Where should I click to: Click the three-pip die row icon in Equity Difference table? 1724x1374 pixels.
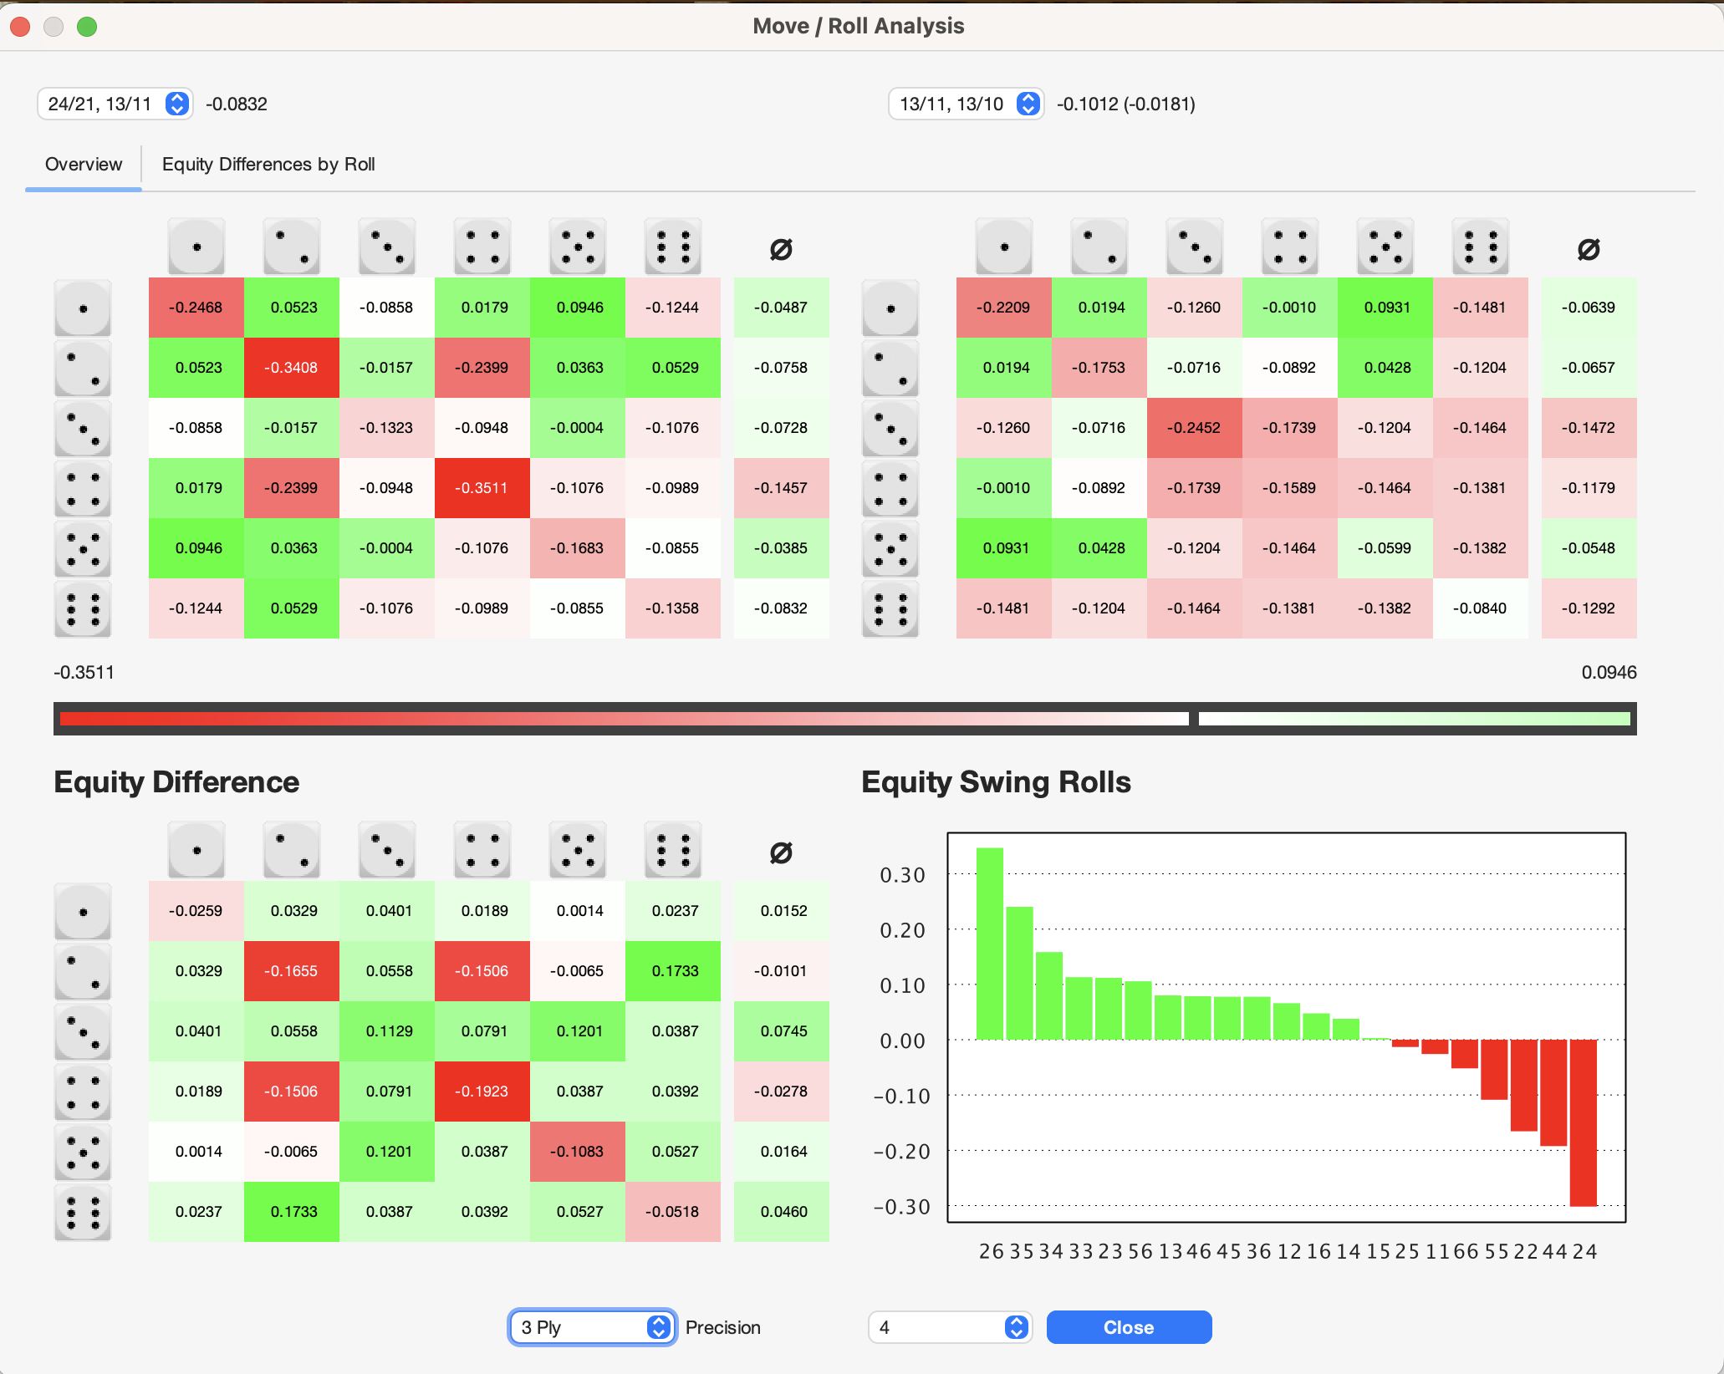[x=83, y=1031]
